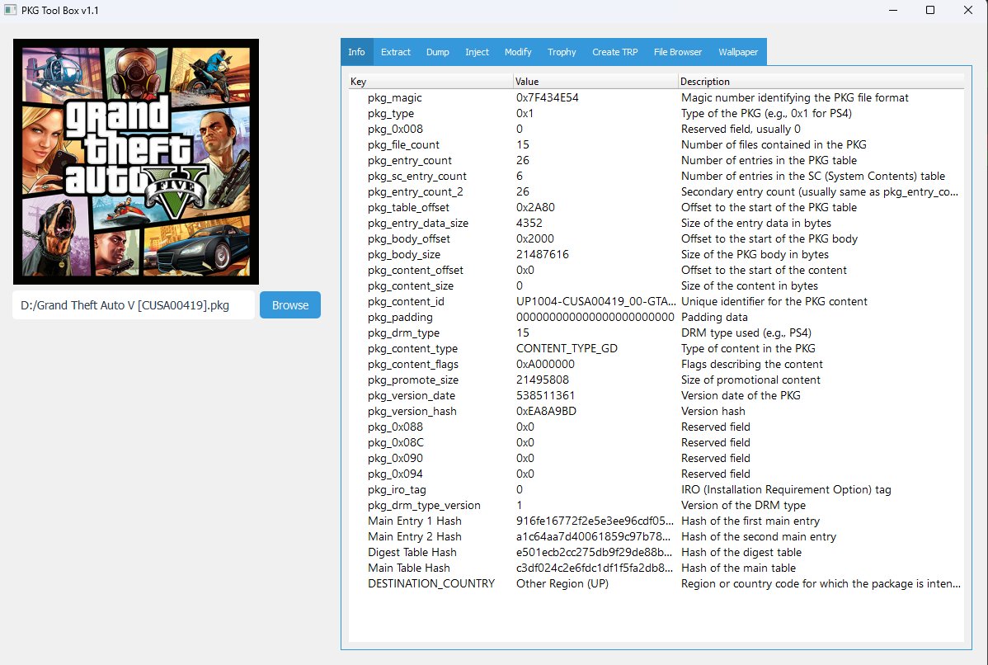This screenshot has height=665, width=988.
Task: Select the pkg_iro_tag row
Action: click(x=656, y=490)
